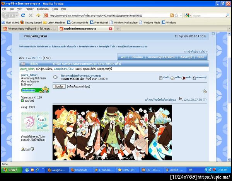Image resolution: width=232 pixels, height=181 pixels.
Task: Open the Edit menu
Action: [12, 9]
